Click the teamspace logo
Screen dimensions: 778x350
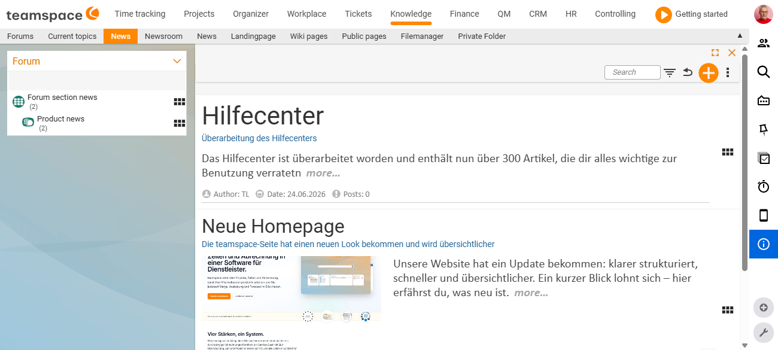click(53, 13)
